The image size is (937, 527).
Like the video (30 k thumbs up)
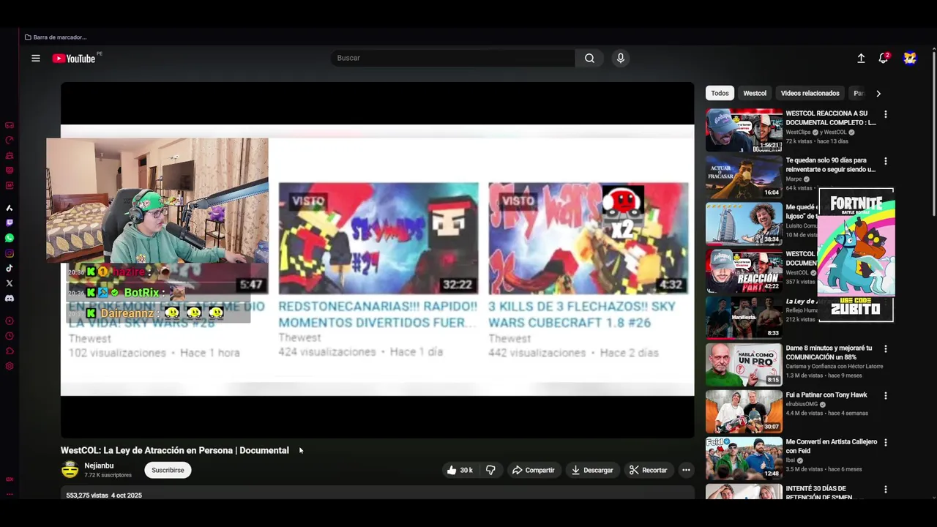(460, 470)
